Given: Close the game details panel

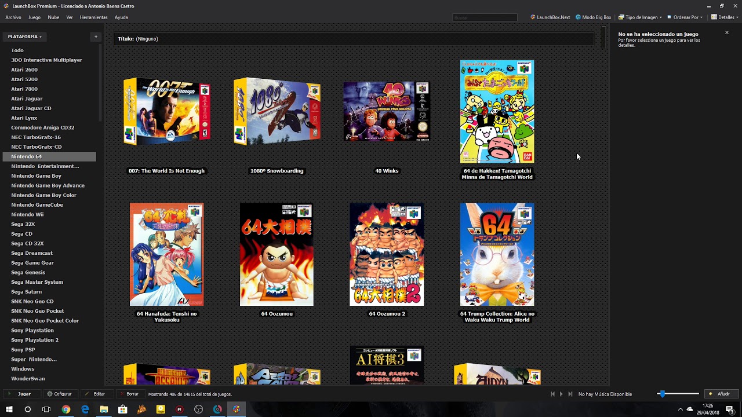Looking at the screenshot, I should (727, 32).
